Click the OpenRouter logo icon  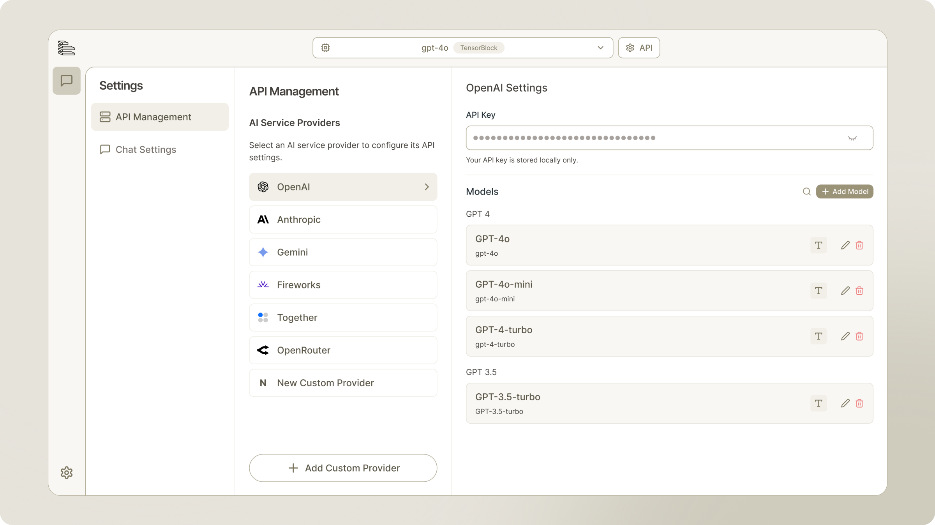coord(263,350)
